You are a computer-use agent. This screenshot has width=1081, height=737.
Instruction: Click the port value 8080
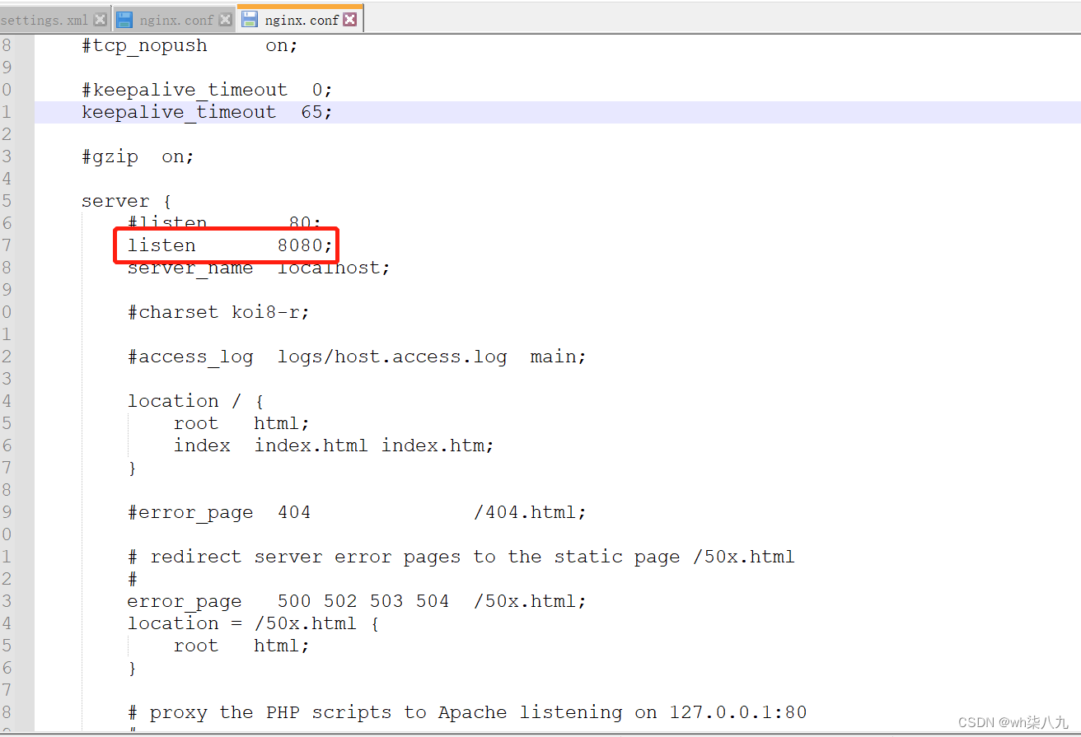coord(300,246)
